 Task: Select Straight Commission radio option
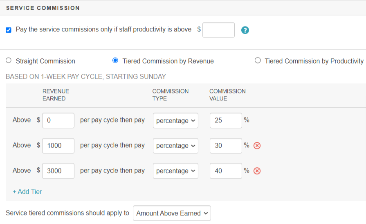click(9, 61)
